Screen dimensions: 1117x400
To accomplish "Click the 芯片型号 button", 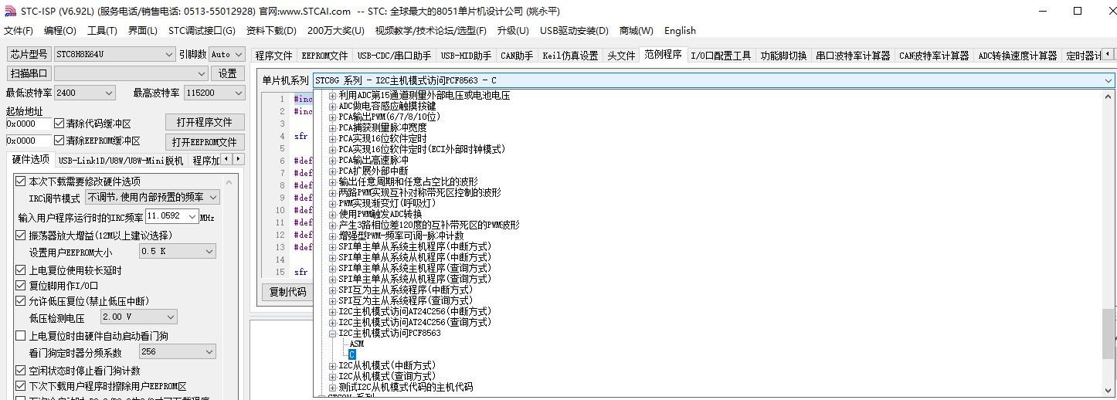I will (x=29, y=54).
